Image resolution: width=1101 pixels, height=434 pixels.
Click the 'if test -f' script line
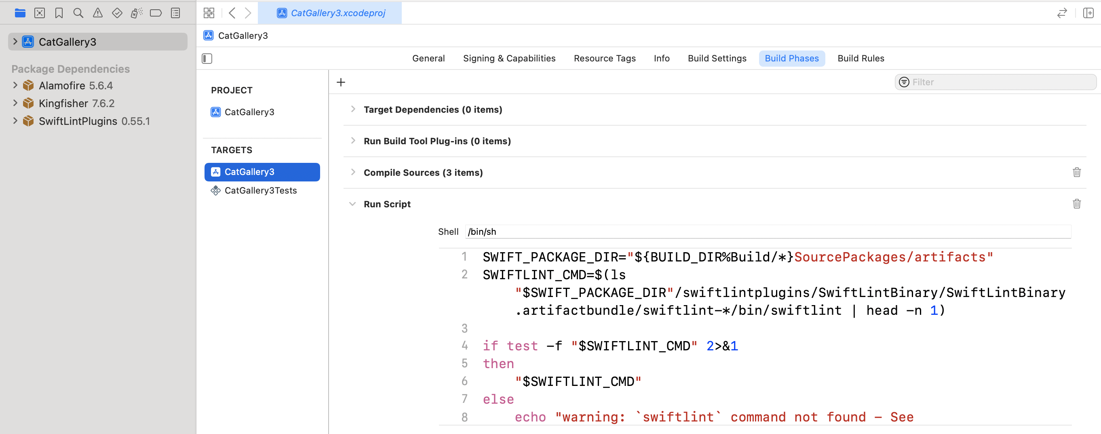[x=610, y=346]
